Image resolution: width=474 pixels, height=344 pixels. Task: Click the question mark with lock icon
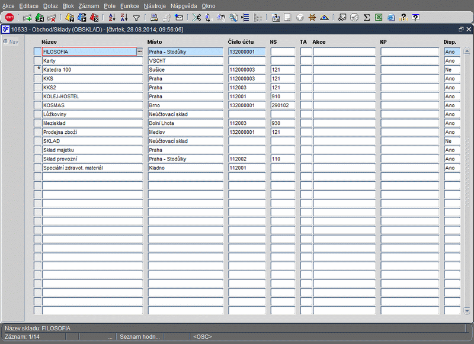403,18
